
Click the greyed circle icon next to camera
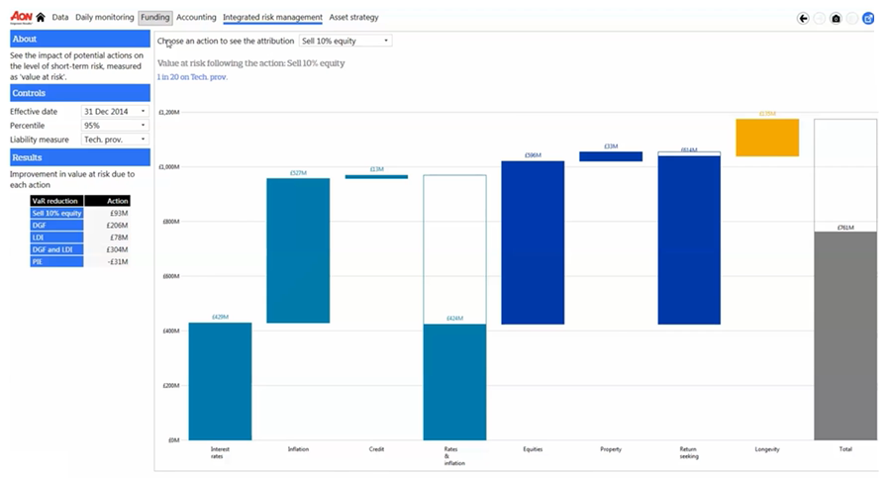coord(851,18)
